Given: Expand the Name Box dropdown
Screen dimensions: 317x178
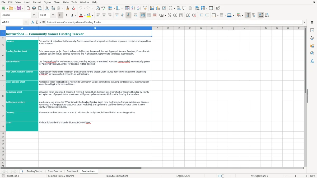Looking at the screenshot, I should (26, 22).
